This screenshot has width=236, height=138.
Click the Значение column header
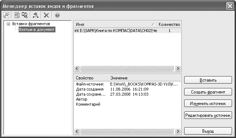[145, 78]
